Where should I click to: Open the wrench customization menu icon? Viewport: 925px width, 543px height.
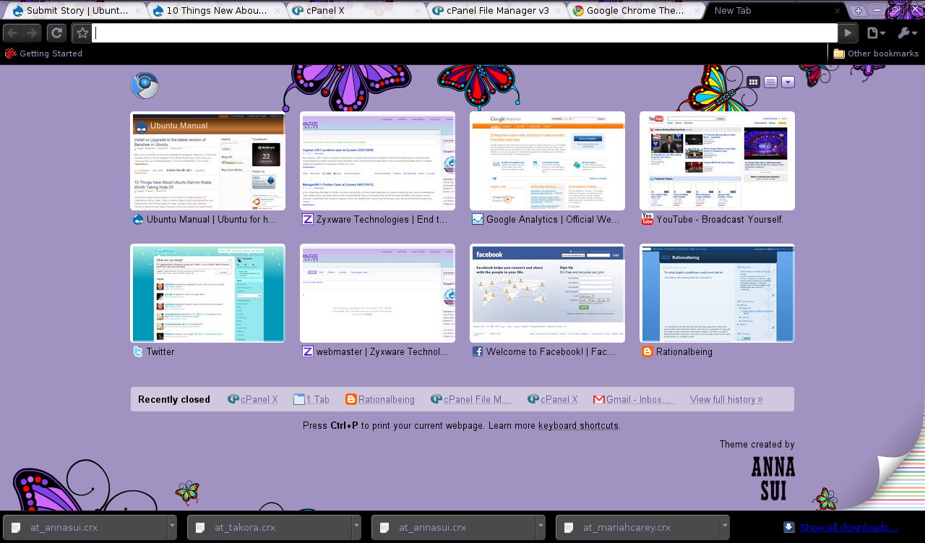click(906, 33)
